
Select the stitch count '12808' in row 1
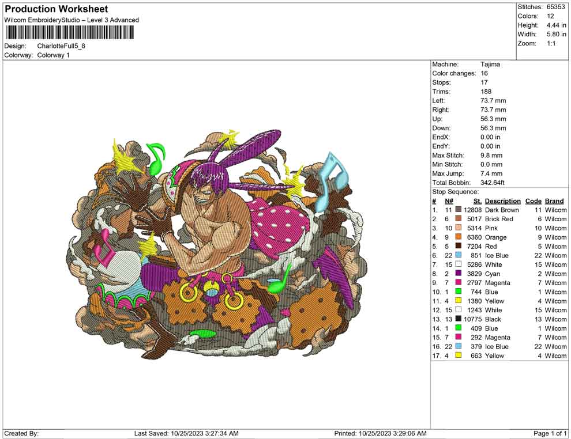[473, 210]
